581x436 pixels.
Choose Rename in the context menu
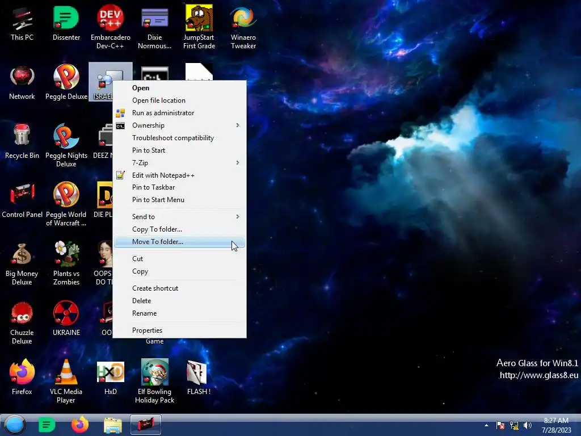(179, 313)
